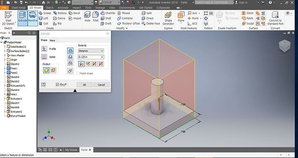Choose the Coil tool
298x158 pixels.
43,23
